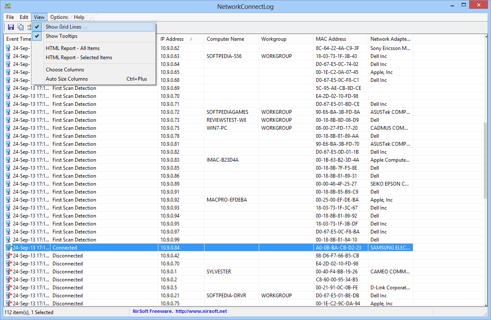Image resolution: width=491 pixels, height=320 pixels.
Task: Sort by the IP Address column header
Action: [x=181, y=39]
